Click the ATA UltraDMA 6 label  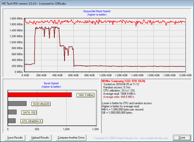pos(31,121)
